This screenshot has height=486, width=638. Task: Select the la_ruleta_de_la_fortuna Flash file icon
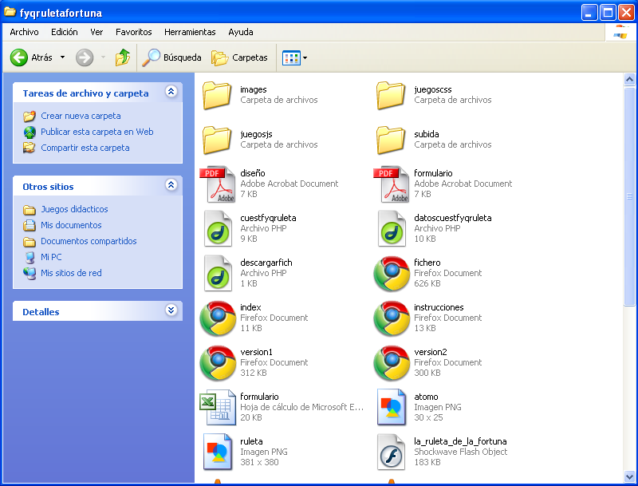pos(391,452)
